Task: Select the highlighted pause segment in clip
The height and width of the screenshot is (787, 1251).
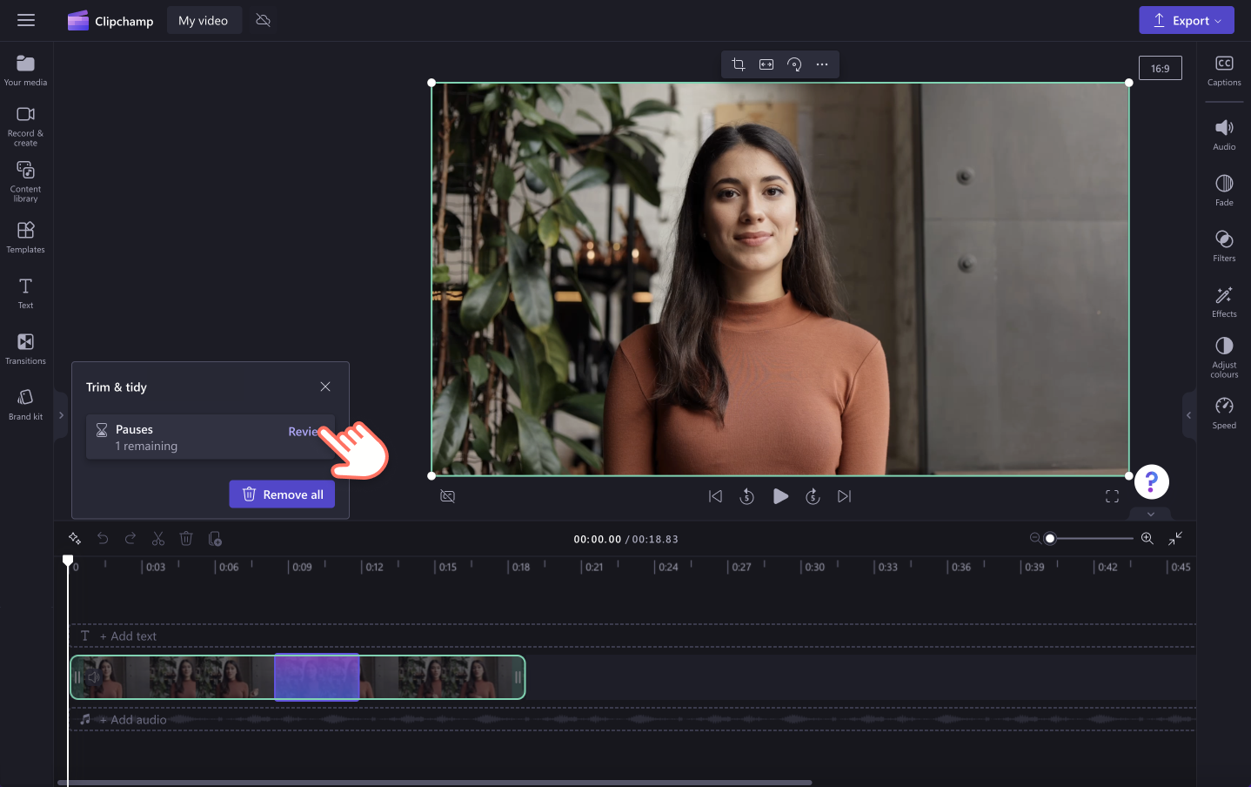Action: click(317, 677)
